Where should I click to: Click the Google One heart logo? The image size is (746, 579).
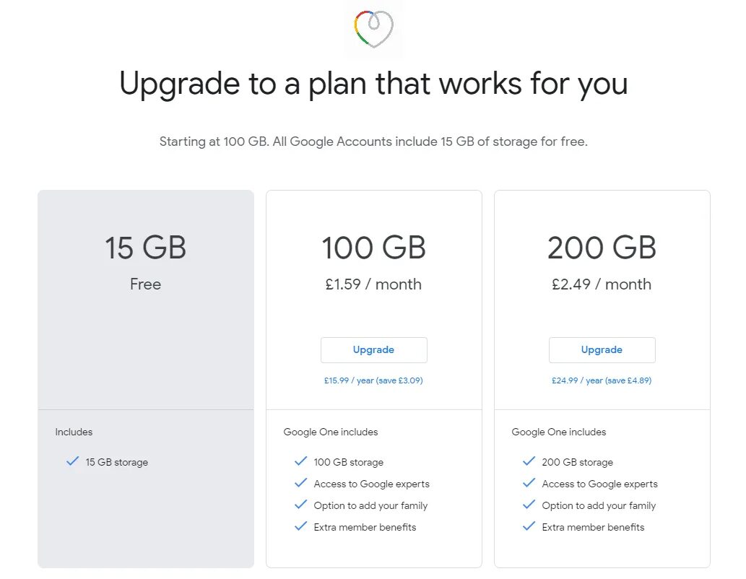pos(373,29)
